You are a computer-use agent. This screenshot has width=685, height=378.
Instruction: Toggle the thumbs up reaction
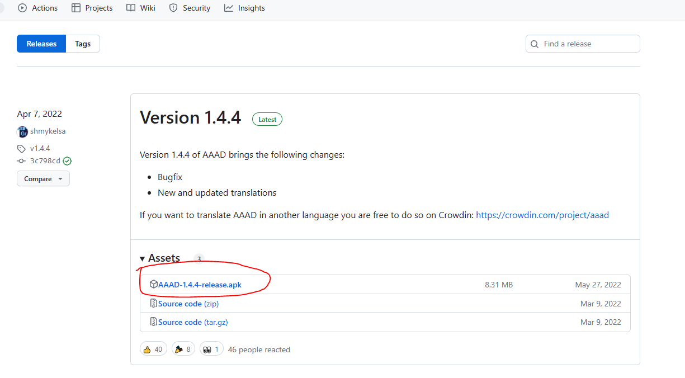pos(153,349)
